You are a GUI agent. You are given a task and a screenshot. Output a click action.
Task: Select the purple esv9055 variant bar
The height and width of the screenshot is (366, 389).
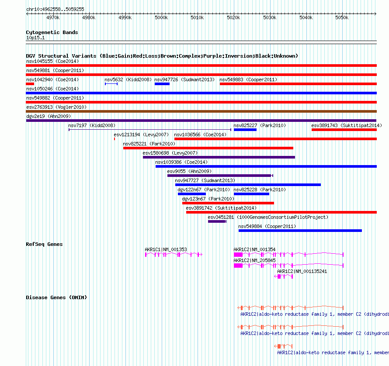tap(220, 176)
